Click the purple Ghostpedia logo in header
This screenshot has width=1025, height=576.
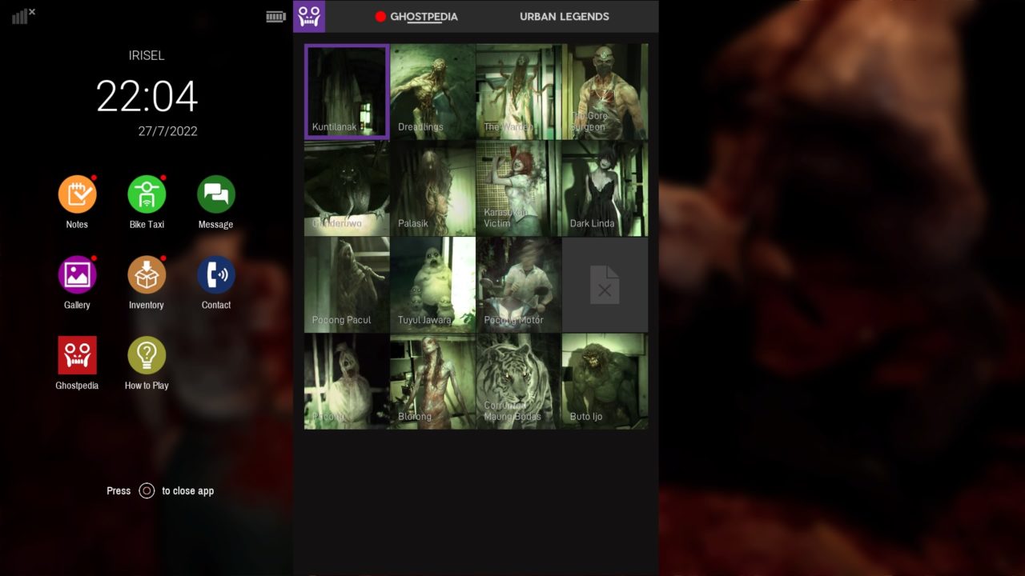(x=309, y=16)
